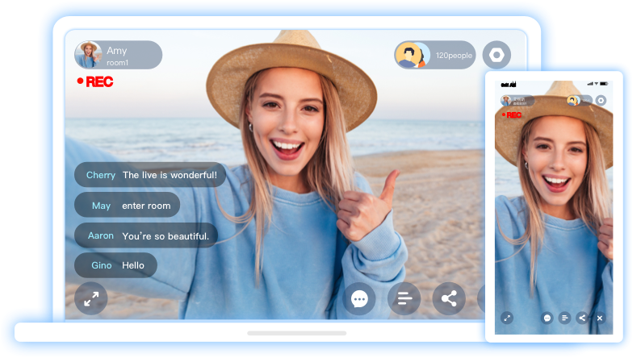Click the fullscreen expand icon on laptop
The height and width of the screenshot is (358, 641).
(91, 299)
